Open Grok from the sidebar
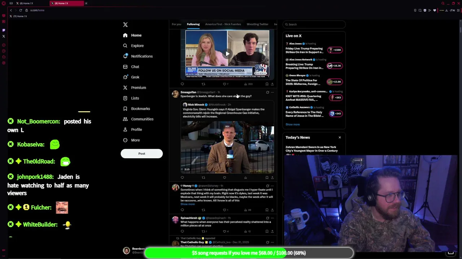This screenshot has height=259, width=462. tap(131, 77)
